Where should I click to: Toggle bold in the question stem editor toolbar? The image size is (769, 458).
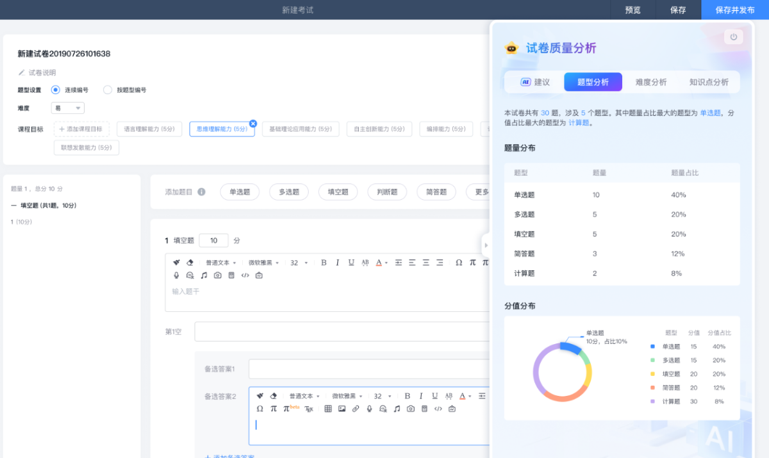click(324, 263)
